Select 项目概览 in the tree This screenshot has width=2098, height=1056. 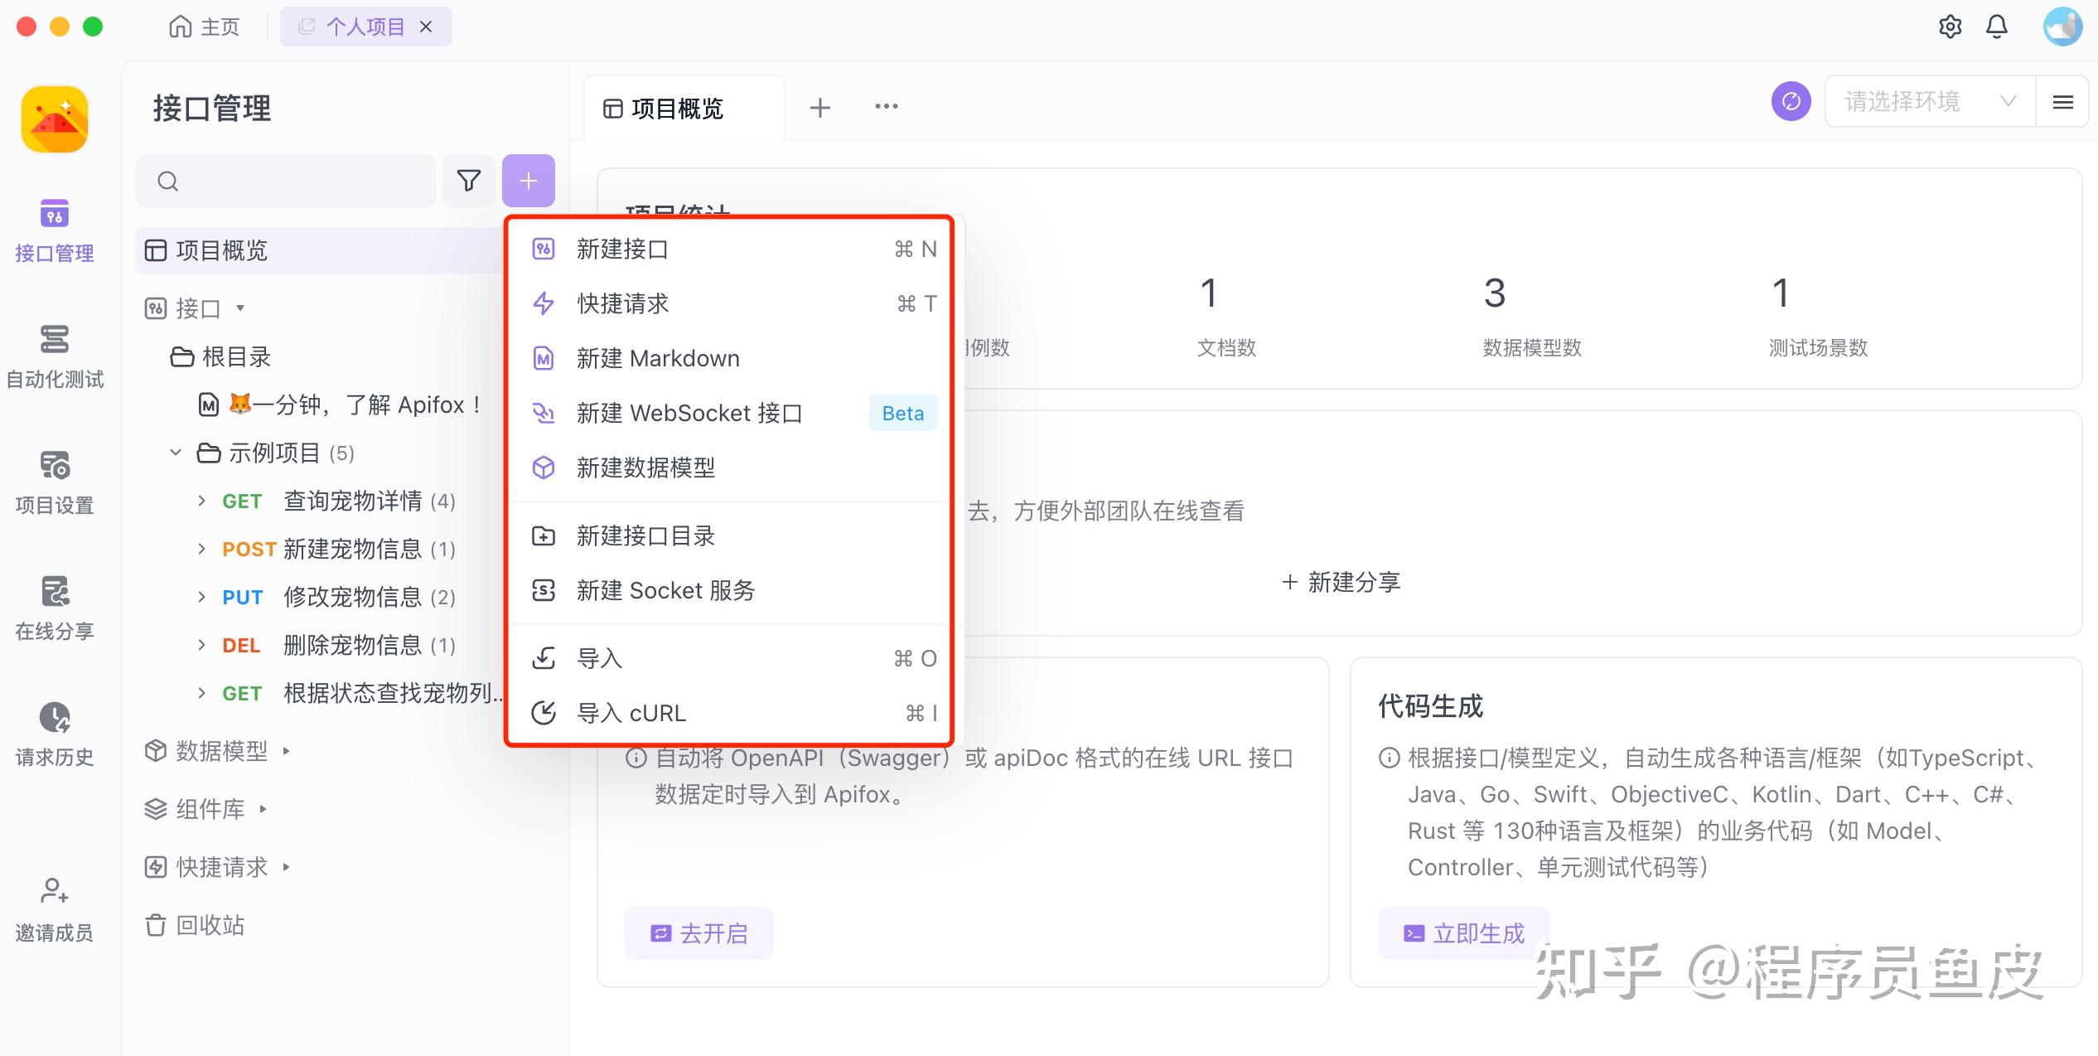point(320,250)
